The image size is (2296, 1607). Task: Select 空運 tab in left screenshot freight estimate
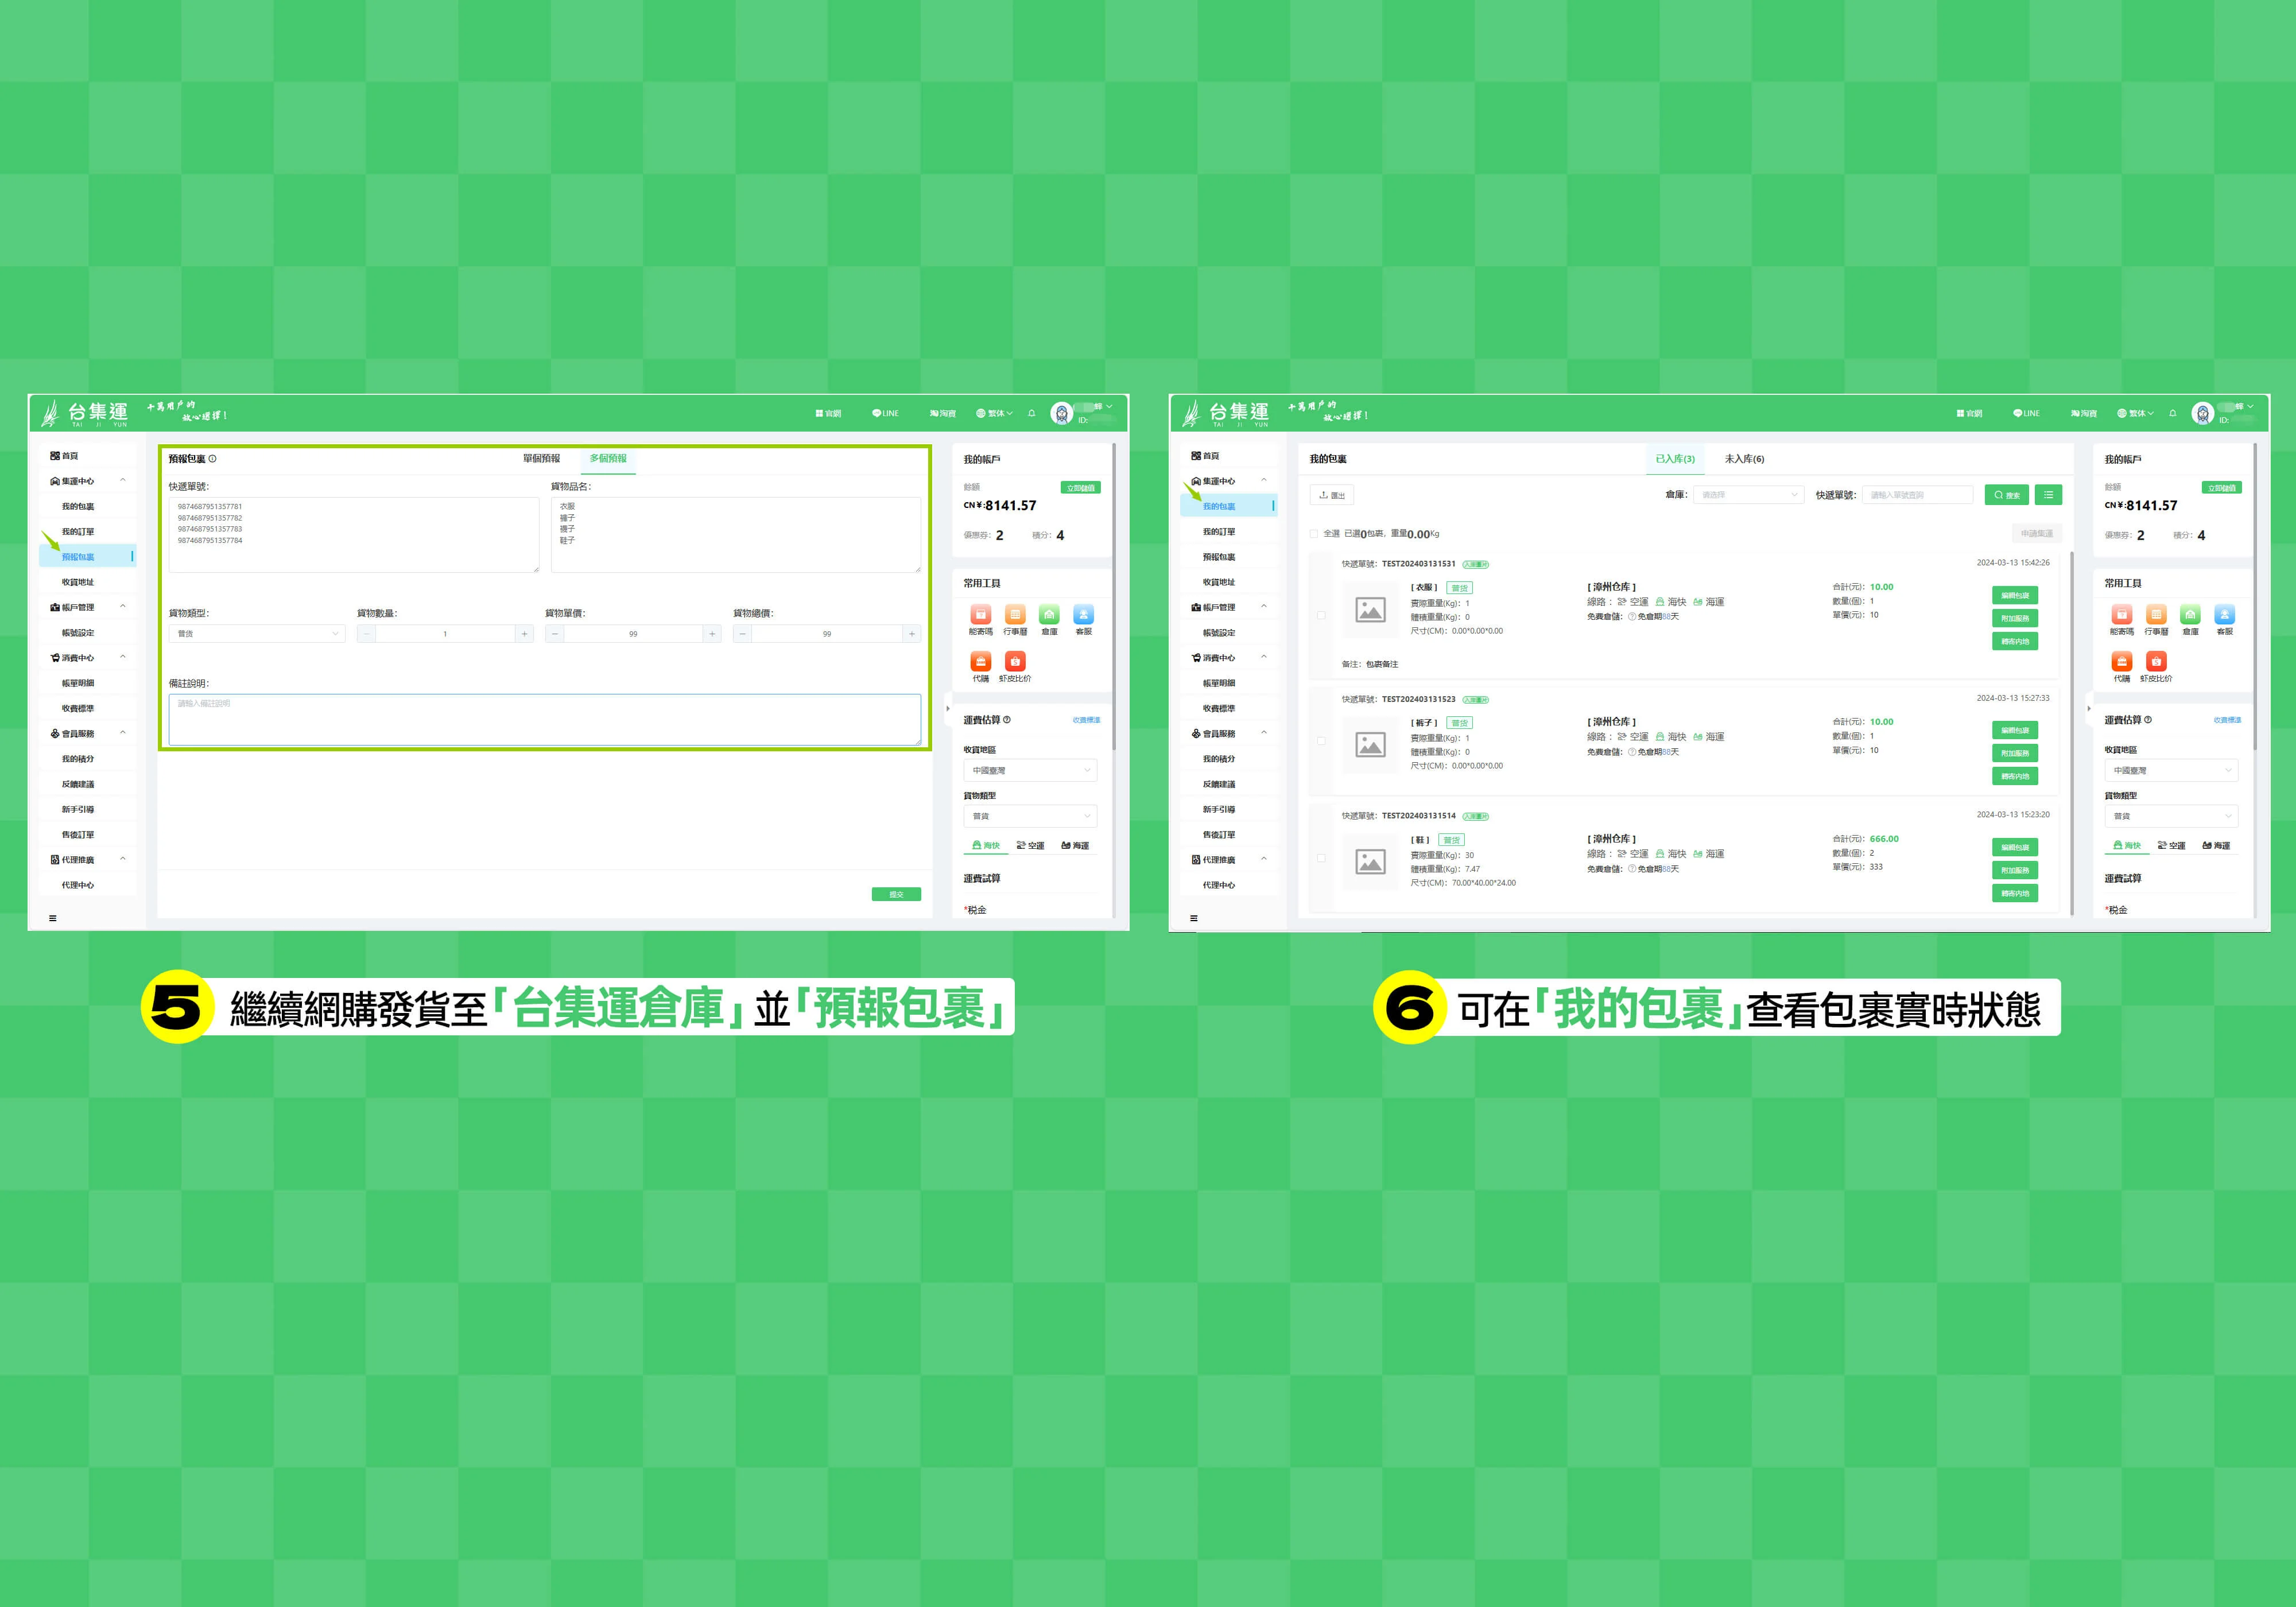point(1030,846)
